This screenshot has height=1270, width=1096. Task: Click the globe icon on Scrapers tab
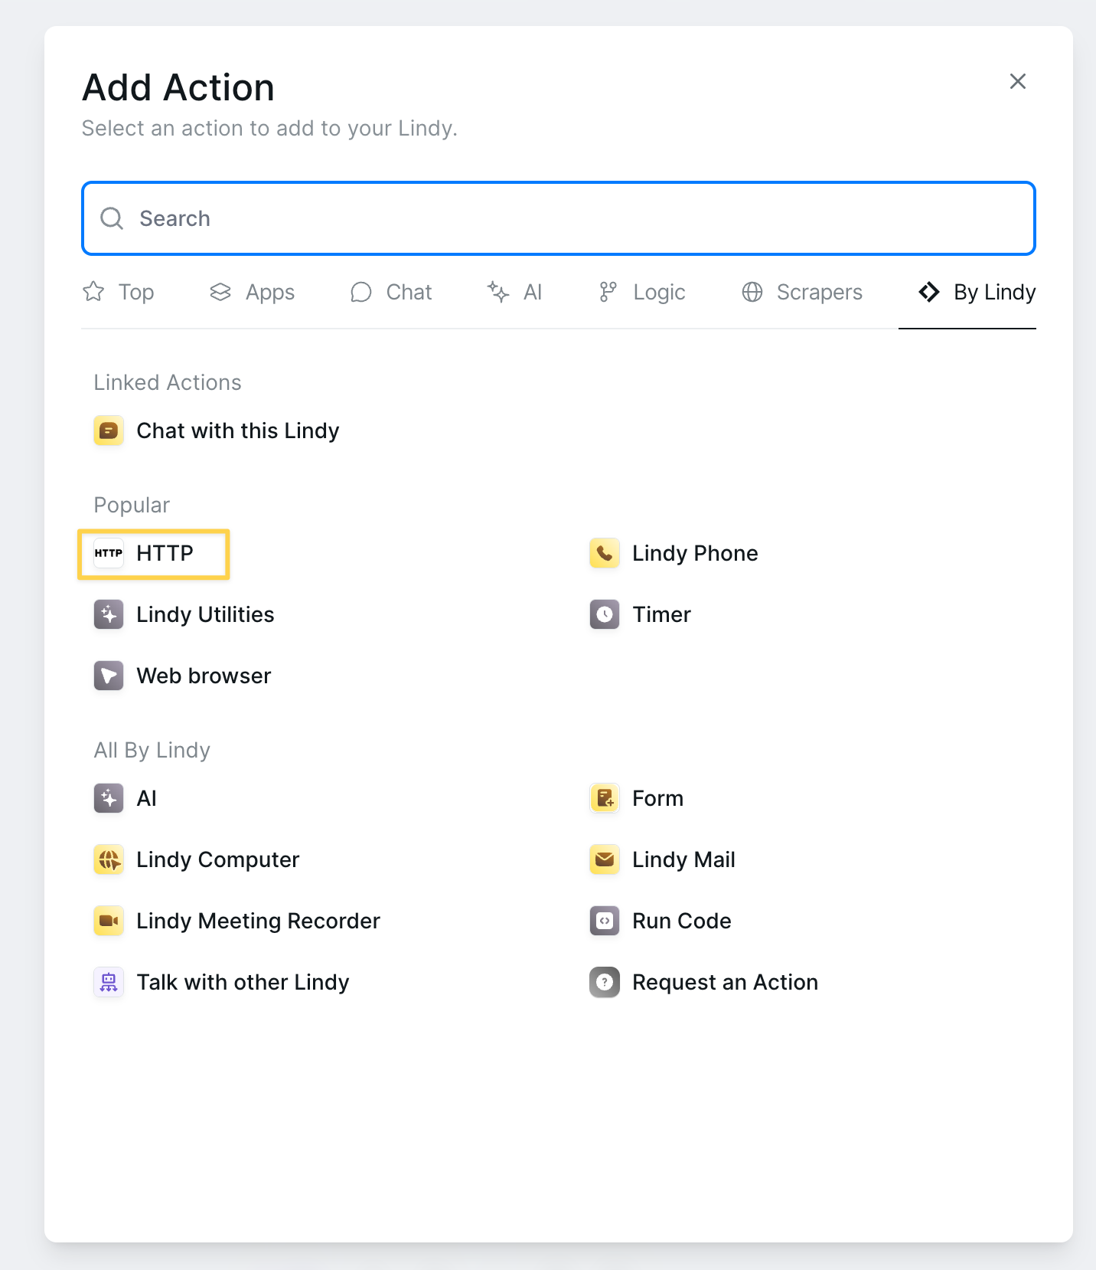[x=752, y=292]
